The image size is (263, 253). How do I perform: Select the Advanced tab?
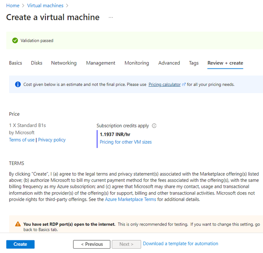coord(169,63)
